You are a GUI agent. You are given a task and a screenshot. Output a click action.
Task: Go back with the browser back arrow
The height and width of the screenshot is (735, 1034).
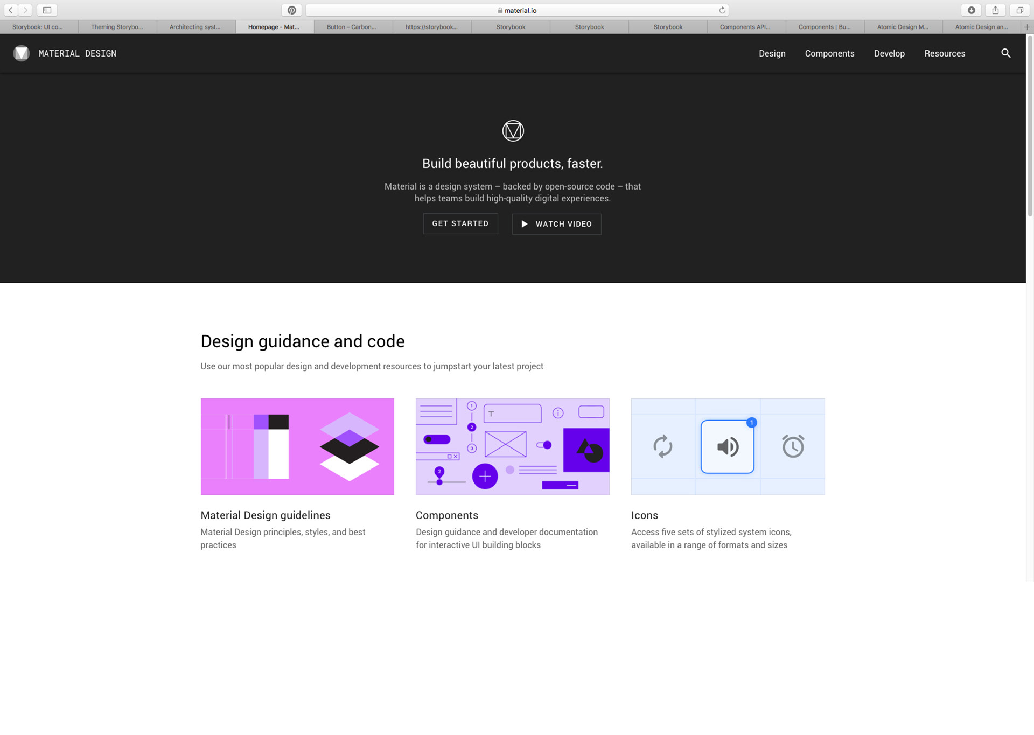11,10
